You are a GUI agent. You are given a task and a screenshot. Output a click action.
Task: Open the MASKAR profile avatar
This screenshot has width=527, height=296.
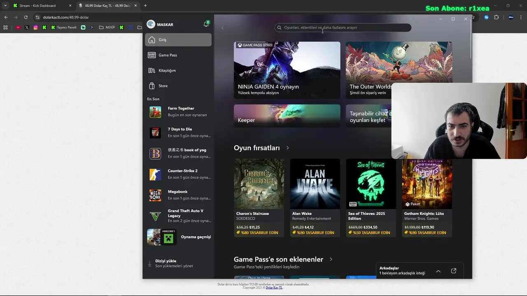(151, 24)
